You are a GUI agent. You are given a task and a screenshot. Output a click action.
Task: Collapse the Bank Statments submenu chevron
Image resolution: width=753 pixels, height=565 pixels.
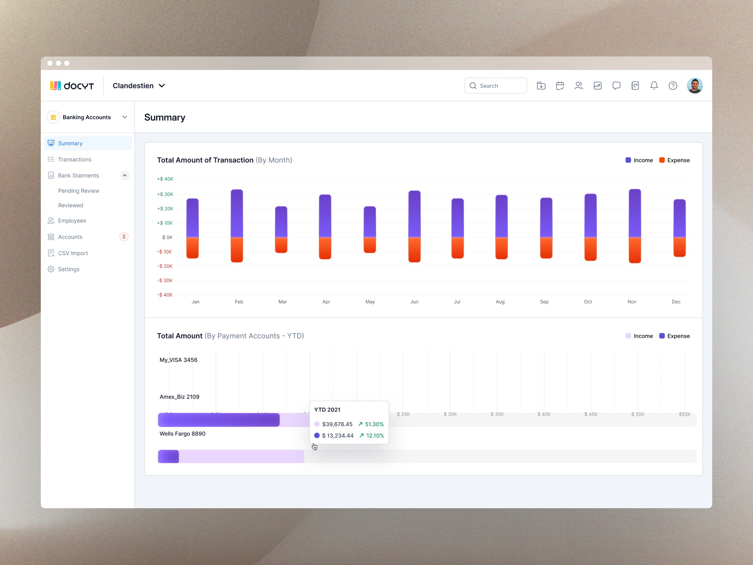click(125, 175)
